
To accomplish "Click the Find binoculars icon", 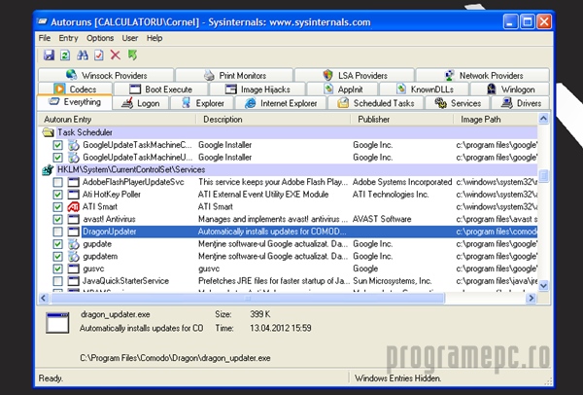I will (x=83, y=55).
